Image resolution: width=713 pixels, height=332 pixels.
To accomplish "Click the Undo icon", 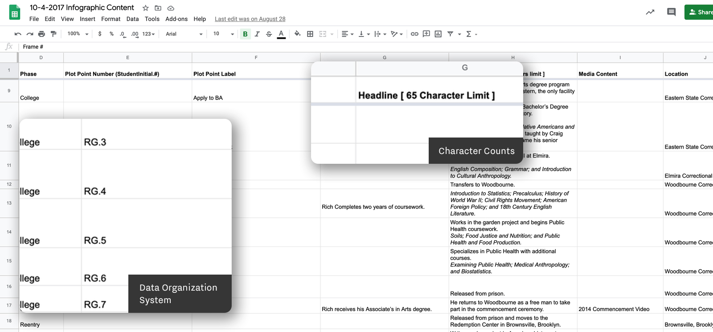I will pos(18,34).
